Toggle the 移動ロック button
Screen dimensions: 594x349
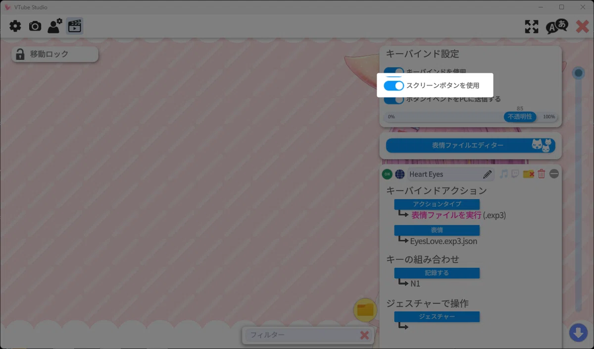[55, 55]
